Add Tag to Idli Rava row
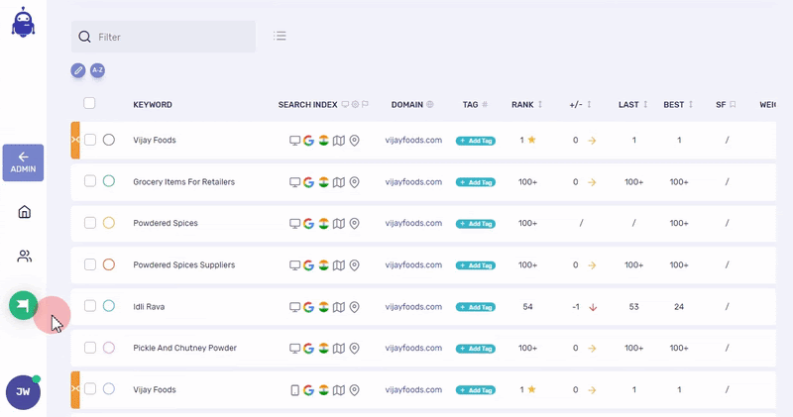The height and width of the screenshot is (417, 793). pos(476,307)
